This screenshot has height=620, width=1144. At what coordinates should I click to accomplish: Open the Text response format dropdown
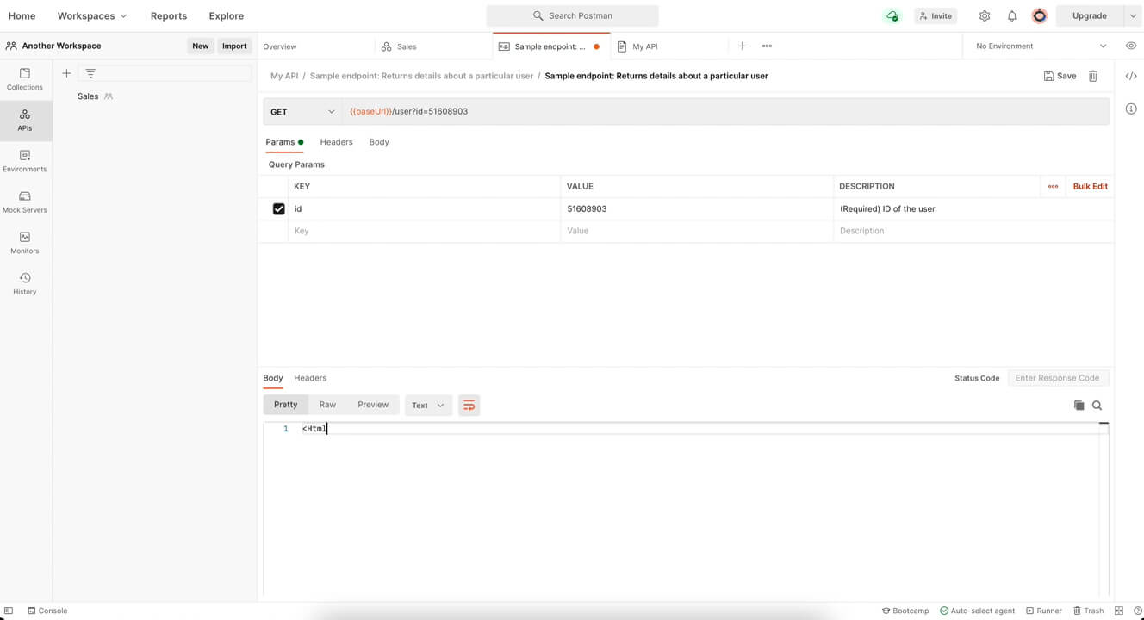coord(428,405)
